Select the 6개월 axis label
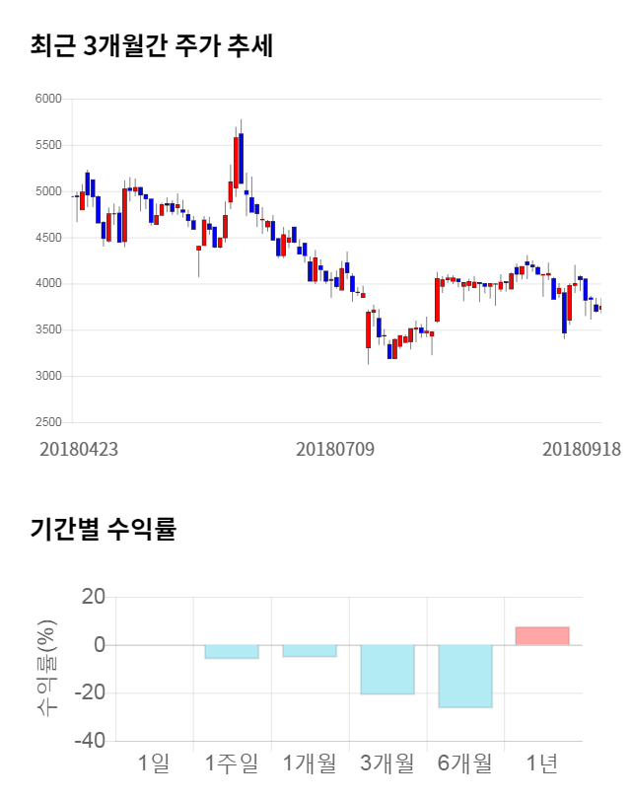Screen dimensions: 631x799 click(464, 763)
